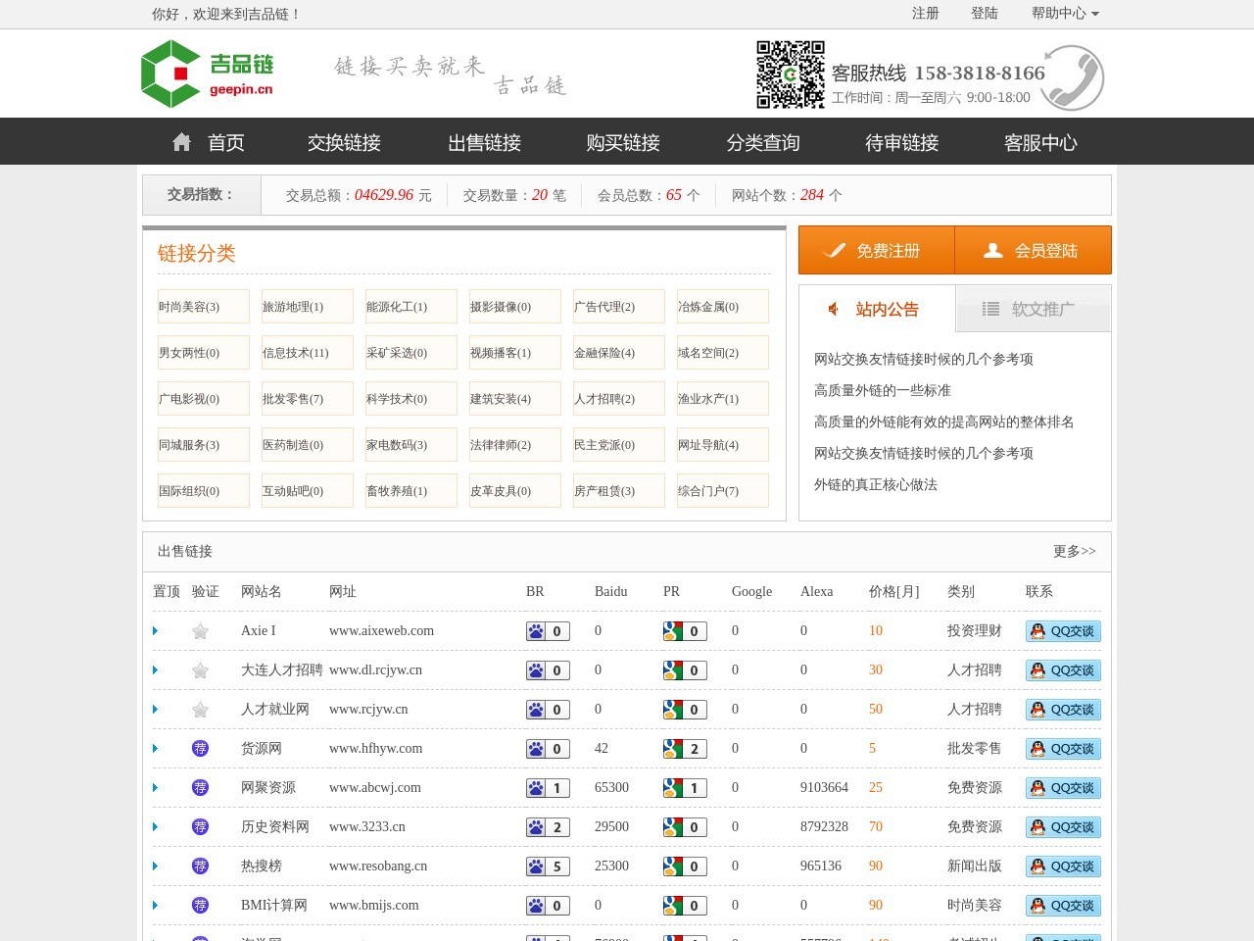1254x941 pixels.
Task: Click the home icon in the navigation bar
Action: [181, 141]
